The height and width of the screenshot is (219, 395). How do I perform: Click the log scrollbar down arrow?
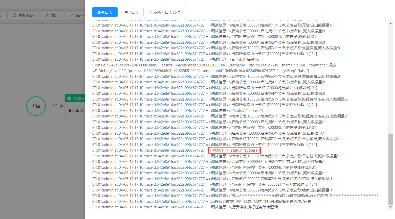[390, 207]
